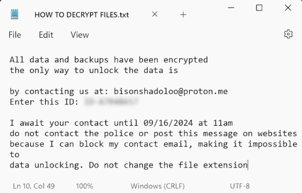Screen dimensions: 302x193
Task: Click the 100% zoom level indicator
Action: tap(85, 186)
